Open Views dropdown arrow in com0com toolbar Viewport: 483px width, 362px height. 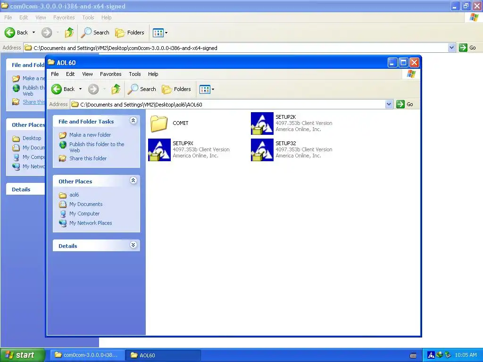167,33
